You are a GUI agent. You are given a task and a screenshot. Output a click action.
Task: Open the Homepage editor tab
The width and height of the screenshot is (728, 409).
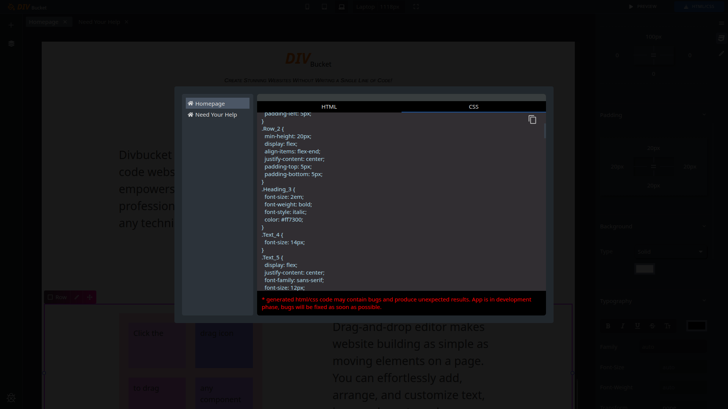[x=44, y=22]
